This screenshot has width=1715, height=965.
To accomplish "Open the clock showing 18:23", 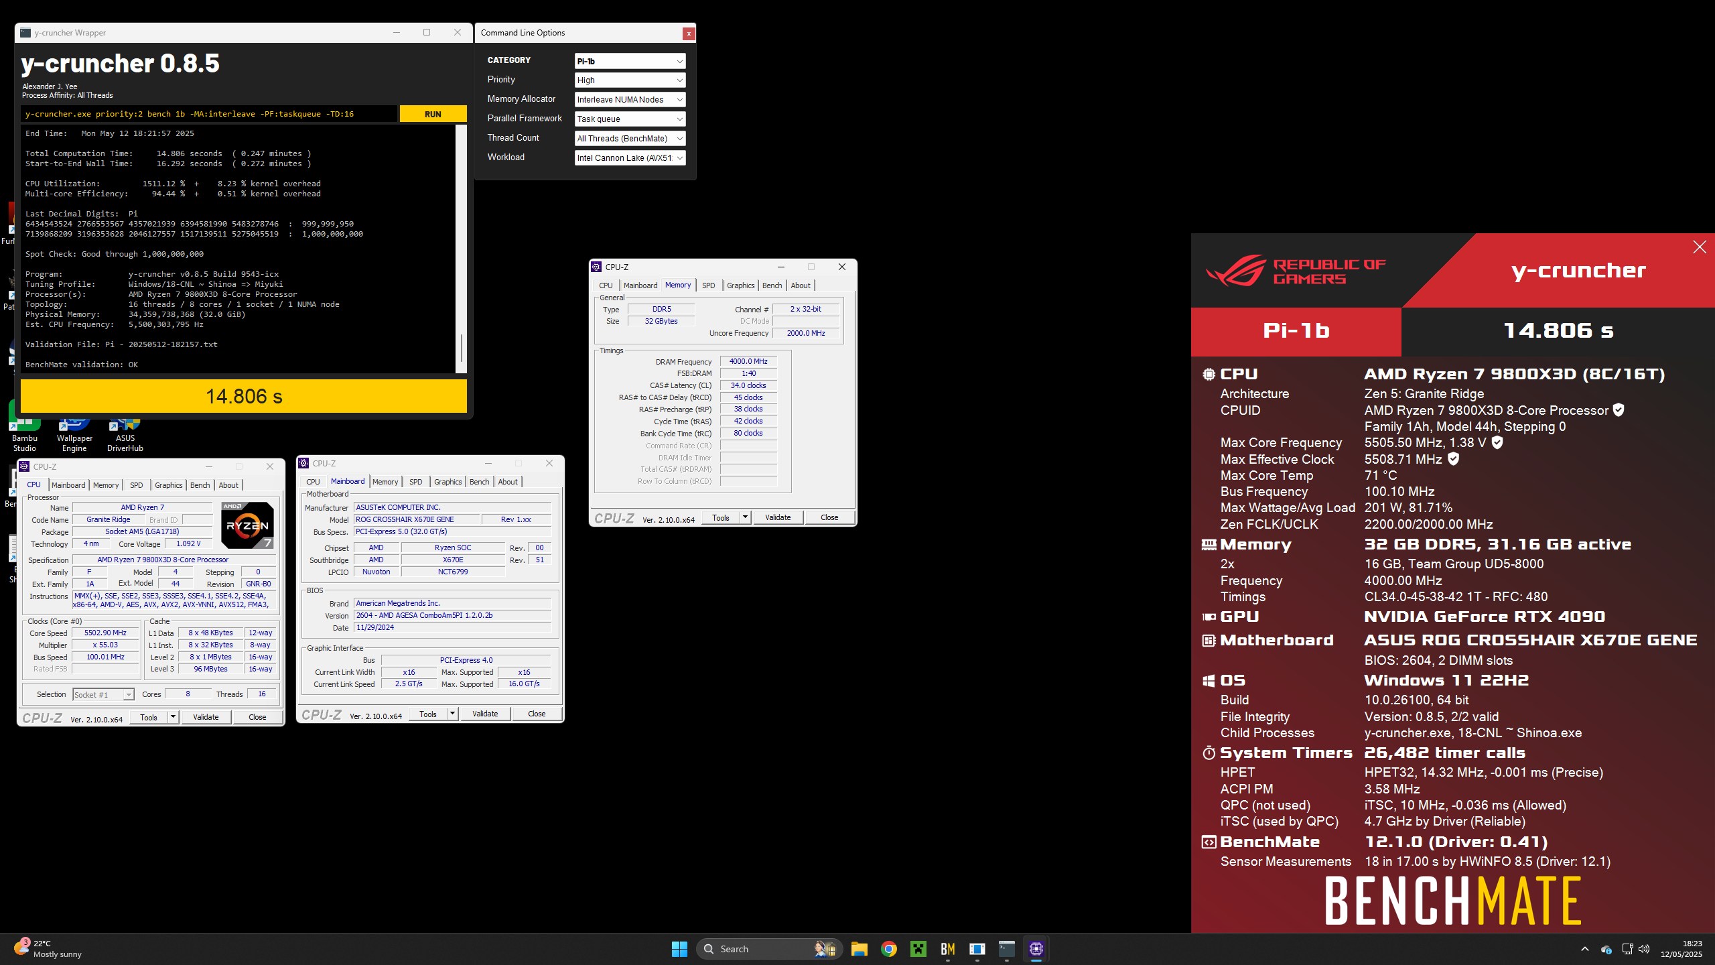I will (1682, 948).
